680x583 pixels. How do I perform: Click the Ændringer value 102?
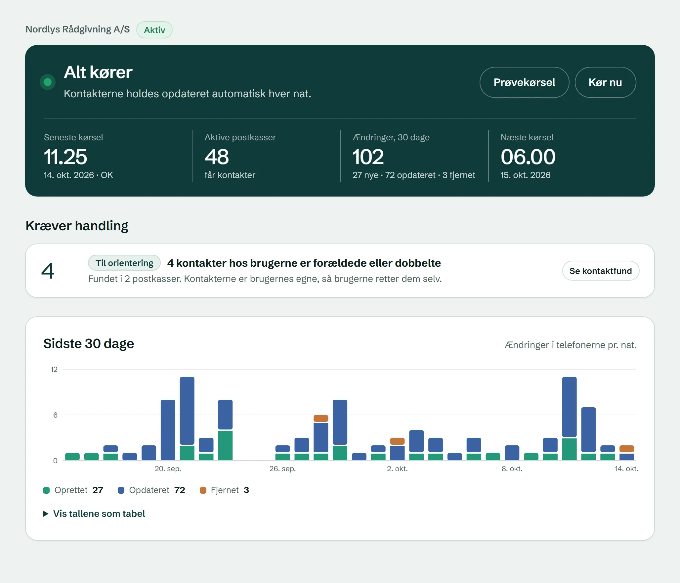tap(368, 157)
